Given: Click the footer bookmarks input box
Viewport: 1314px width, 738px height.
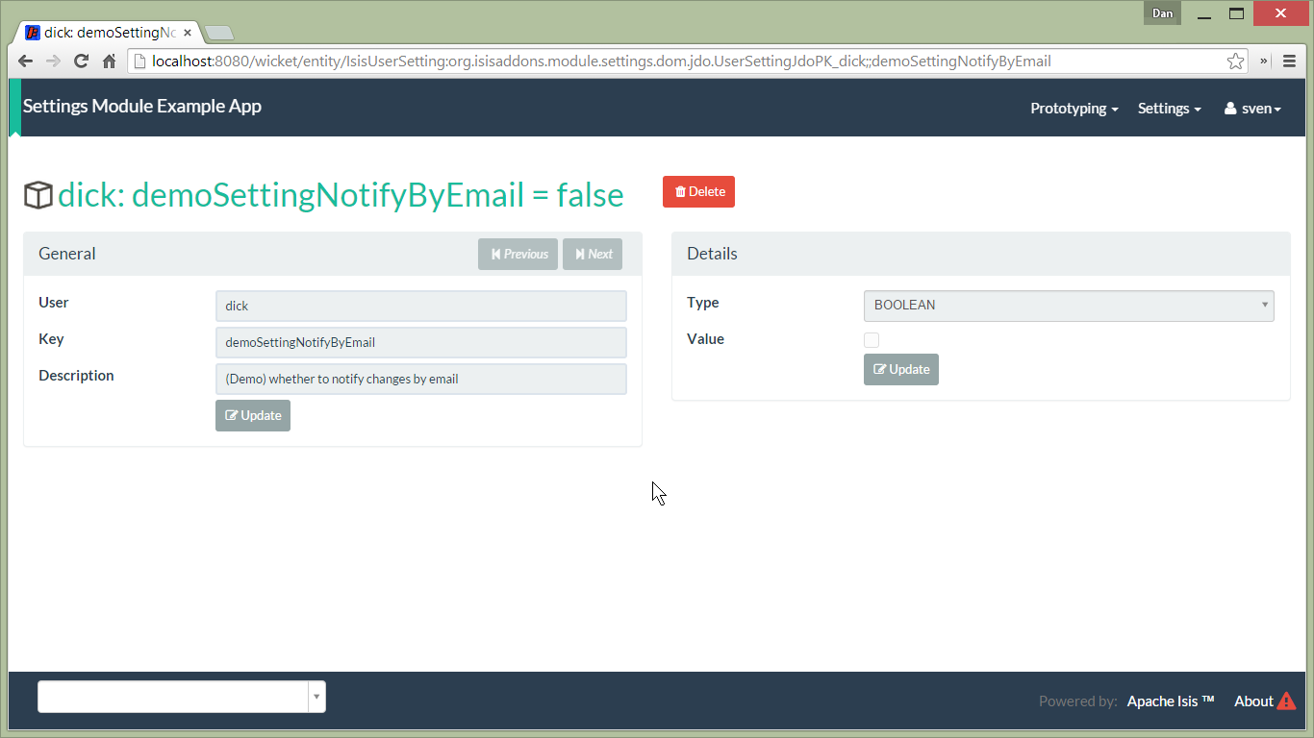Looking at the screenshot, I should tap(173, 697).
